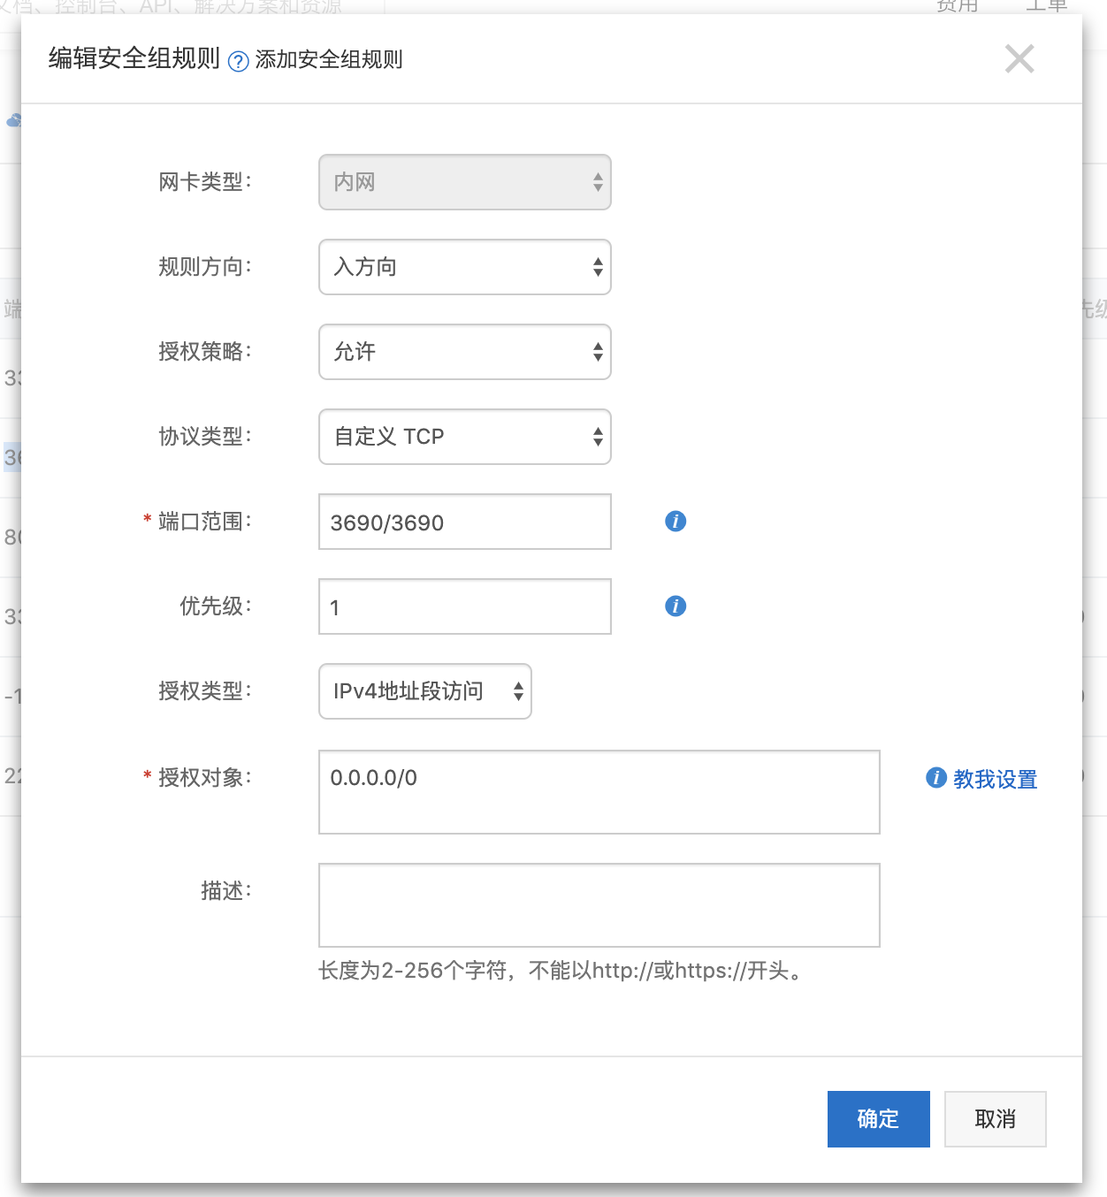
Task: Click the 确定 confirm button
Action: click(x=878, y=1118)
